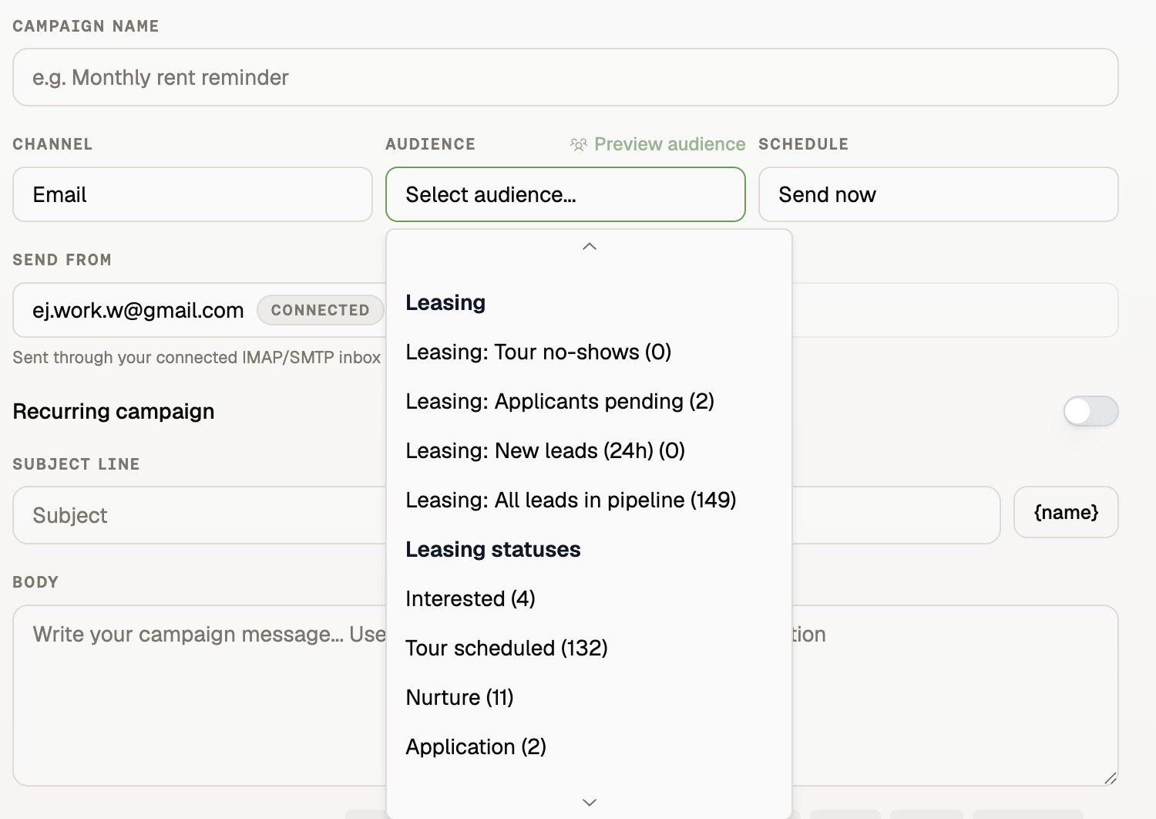Open the Select audience dropdown
The width and height of the screenshot is (1156, 819).
[566, 194]
